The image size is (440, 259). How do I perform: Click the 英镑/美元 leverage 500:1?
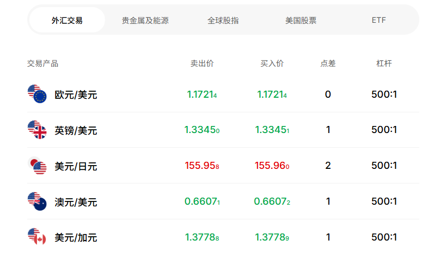384,130
